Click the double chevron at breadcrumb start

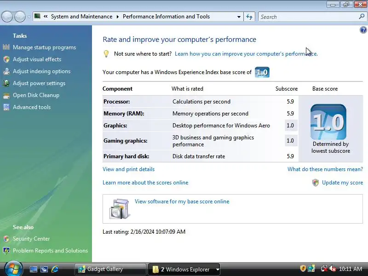[x=46, y=17]
